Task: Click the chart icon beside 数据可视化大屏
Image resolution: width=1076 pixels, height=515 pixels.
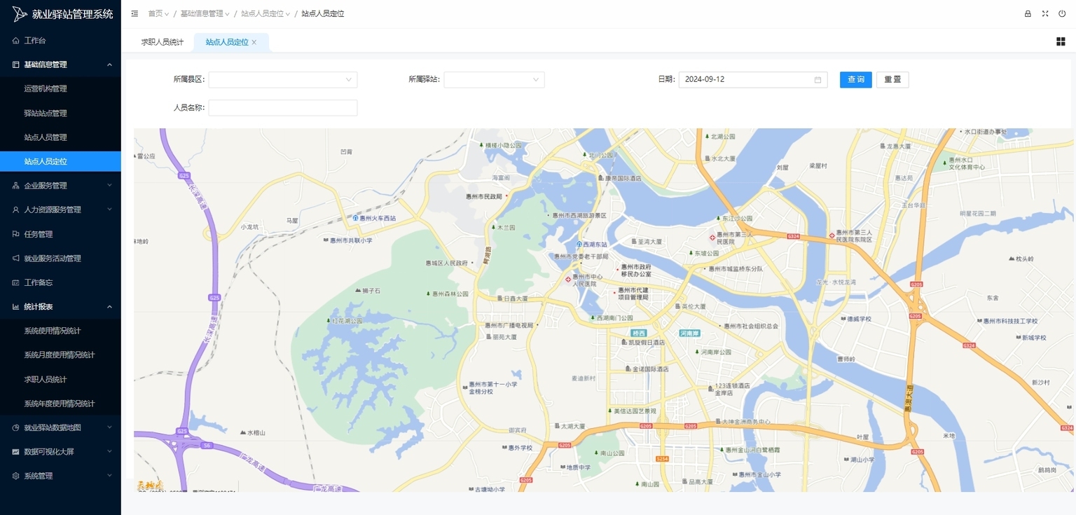Action: coord(16,452)
